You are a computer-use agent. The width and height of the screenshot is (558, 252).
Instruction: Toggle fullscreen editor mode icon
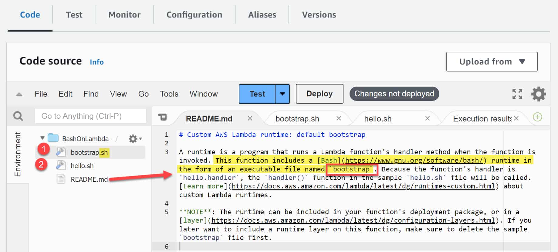point(517,94)
